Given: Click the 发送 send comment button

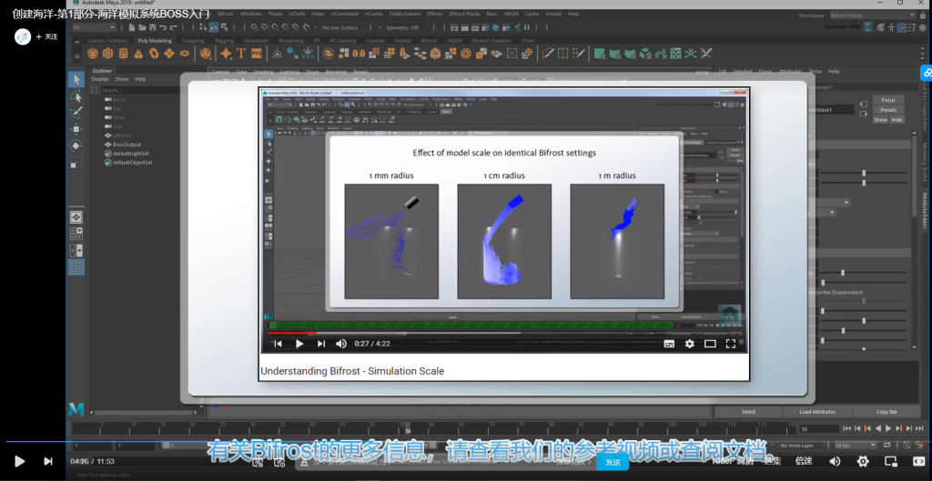Looking at the screenshot, I should click(613, 462).
